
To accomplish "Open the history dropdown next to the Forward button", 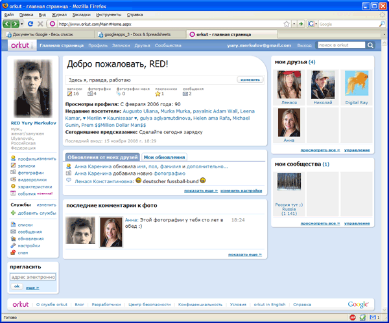I will [22, 24].
